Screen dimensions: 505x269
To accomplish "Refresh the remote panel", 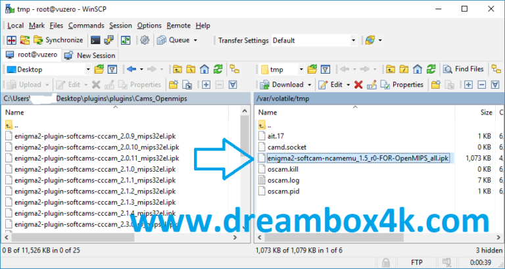I will click(431, 69).
